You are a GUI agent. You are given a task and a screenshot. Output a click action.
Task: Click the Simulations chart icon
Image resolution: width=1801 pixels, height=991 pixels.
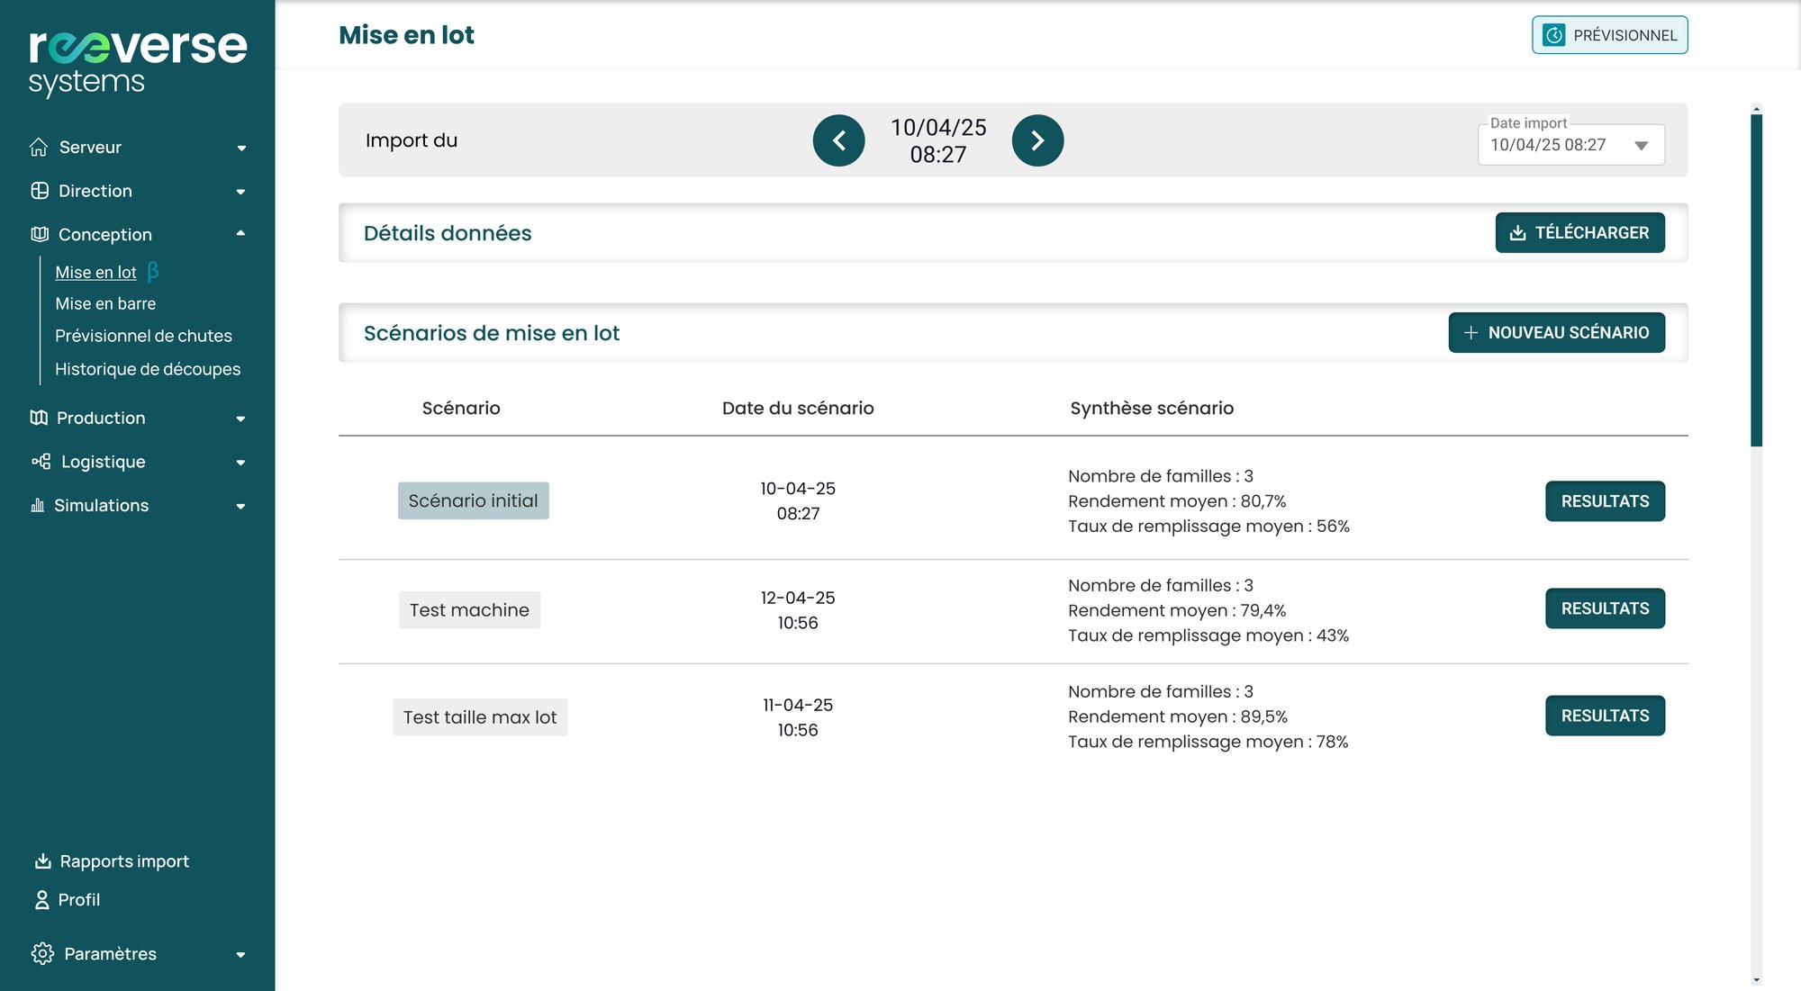pyautogui.click(x=37, y=506)
